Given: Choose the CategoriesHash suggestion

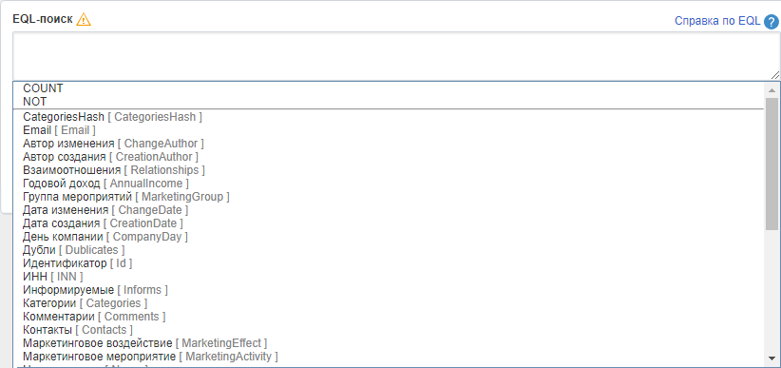Looking at the screenshot, I should pos(389,117).
